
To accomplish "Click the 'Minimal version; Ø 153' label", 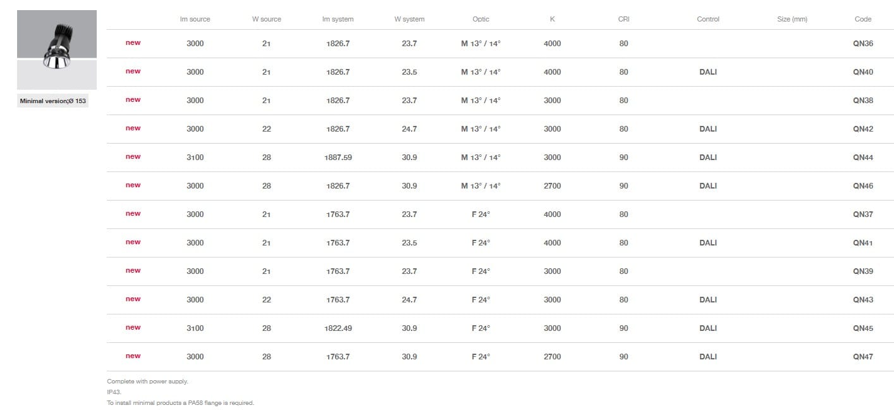I will [x=53, y=101].
